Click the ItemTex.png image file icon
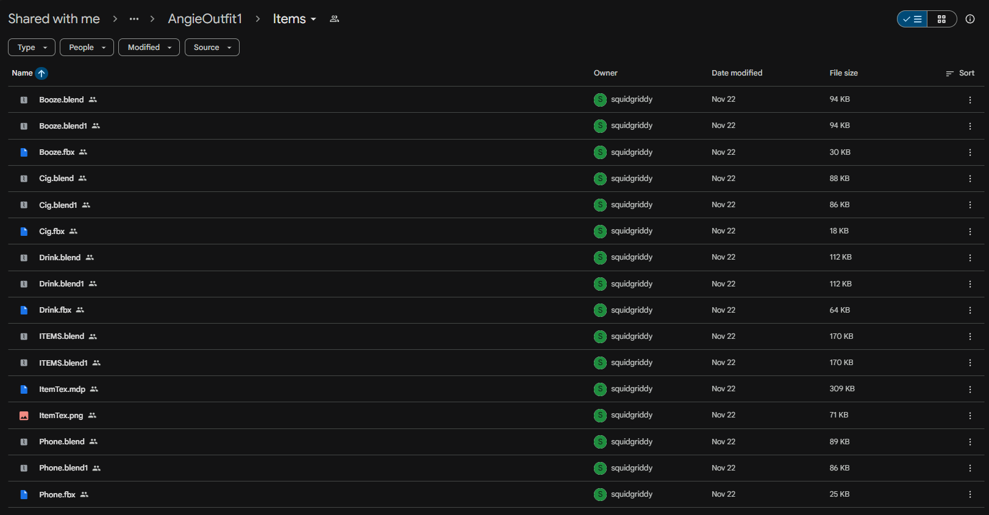989x515 pixels. pyautogui.click(x=24, y=416)
